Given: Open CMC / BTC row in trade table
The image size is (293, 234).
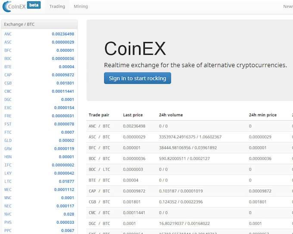Looking at the screenshot, I should point(190,213).
